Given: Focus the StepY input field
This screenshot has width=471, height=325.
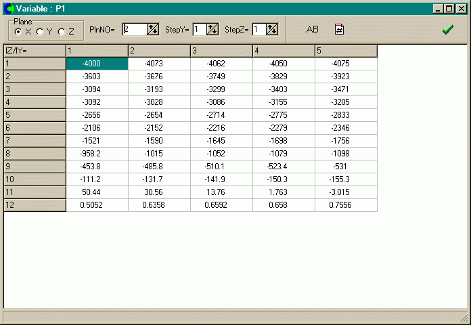Looking at the screenshot, I should pos(199,29).
